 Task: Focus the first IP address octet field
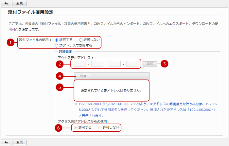click(x=80, y=64)
